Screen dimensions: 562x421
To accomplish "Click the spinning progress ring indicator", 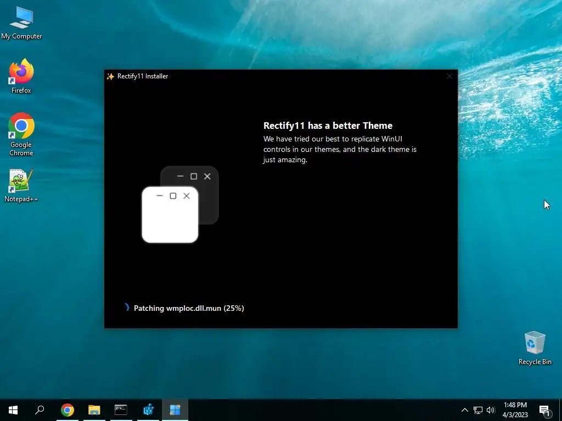I will 126,308.
